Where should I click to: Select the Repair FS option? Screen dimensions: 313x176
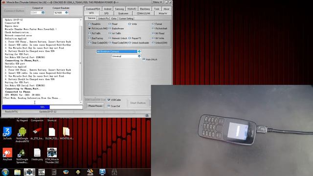tap(130, 38)
